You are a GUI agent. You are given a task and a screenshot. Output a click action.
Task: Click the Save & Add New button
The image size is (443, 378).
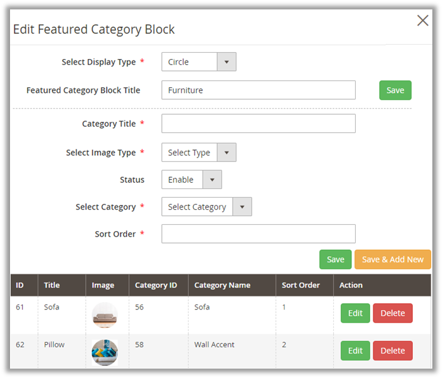tap(392, 259)
